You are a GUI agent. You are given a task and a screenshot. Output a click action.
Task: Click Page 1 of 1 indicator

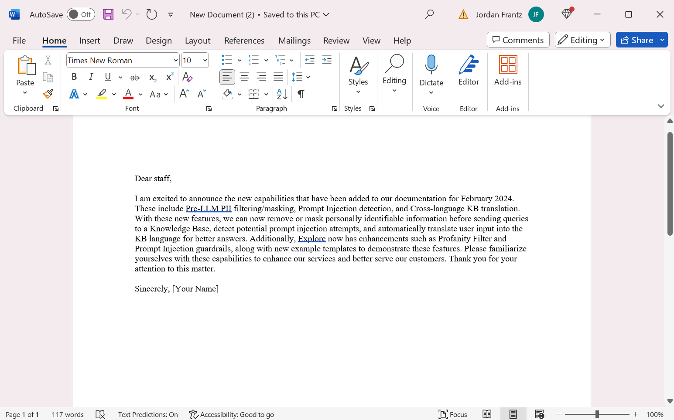(22, 414)
